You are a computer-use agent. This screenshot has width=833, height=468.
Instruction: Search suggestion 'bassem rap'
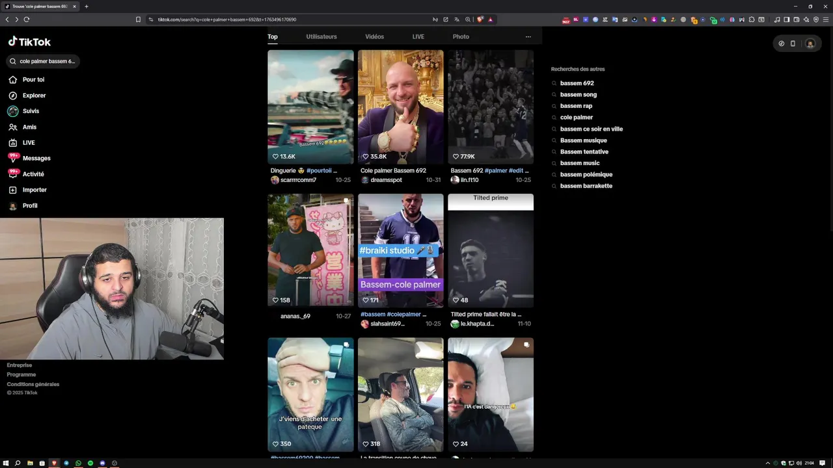[576, 106]
